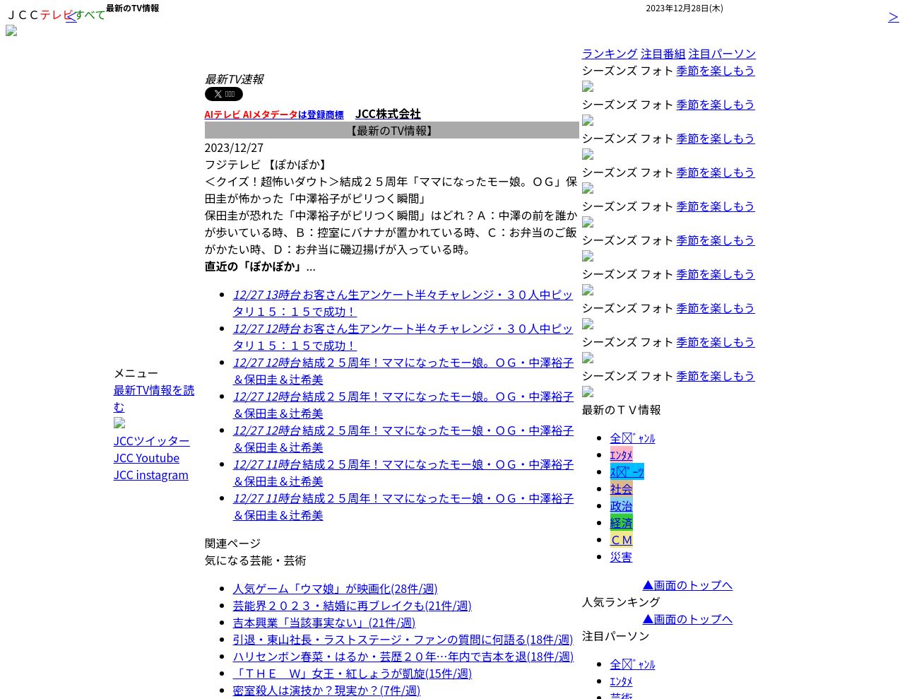Open the first Seasons Photo thumbnail
The height and width of the screenshot is (699, 907).
click(588, 87)
